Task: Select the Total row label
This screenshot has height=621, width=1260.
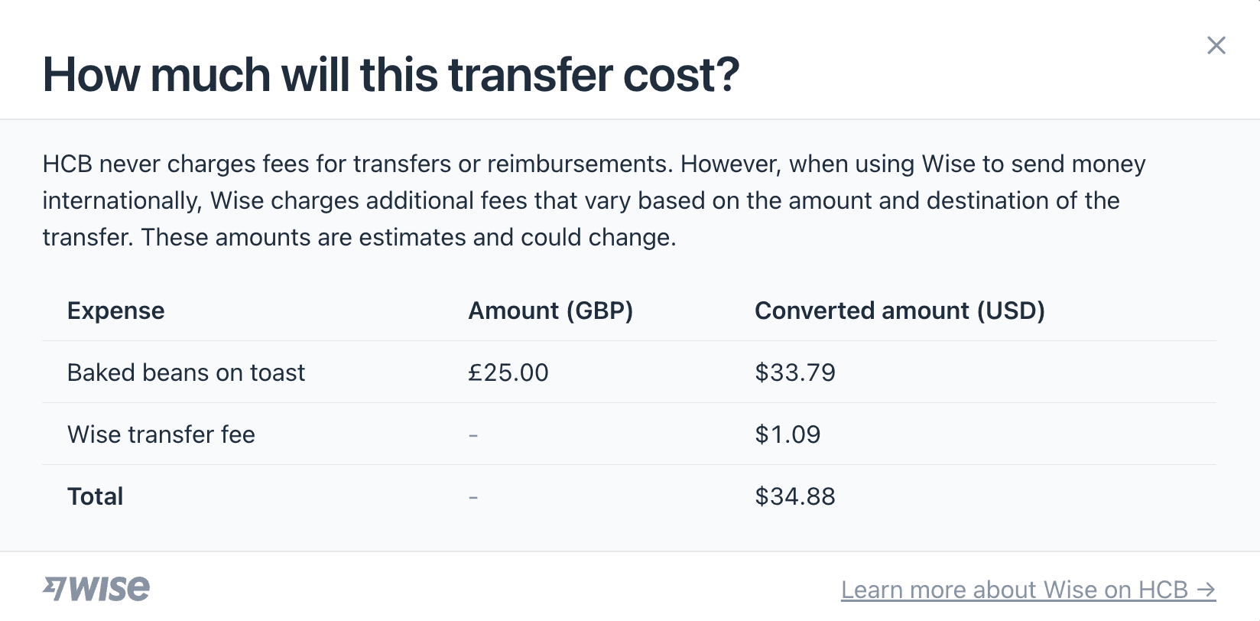Action: (x=96, y=496)
